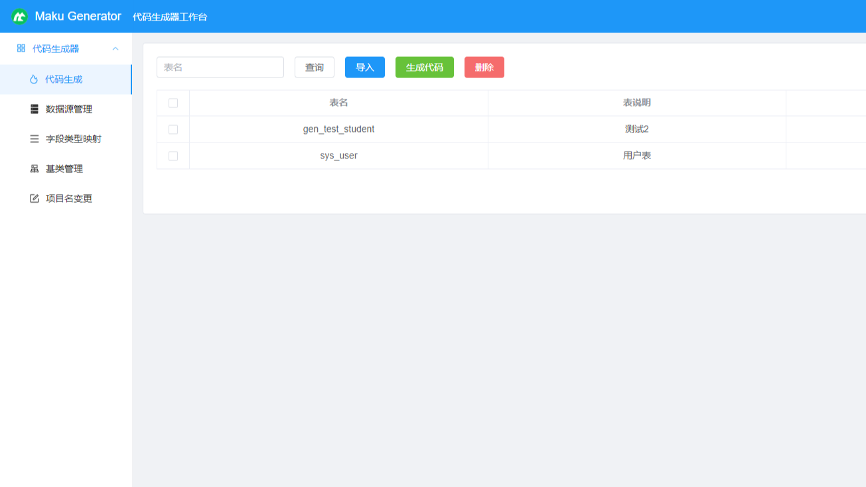Open the 字段类型映射 menu item
Viewport: 866px width, 487px height.
tap(66, 139)
